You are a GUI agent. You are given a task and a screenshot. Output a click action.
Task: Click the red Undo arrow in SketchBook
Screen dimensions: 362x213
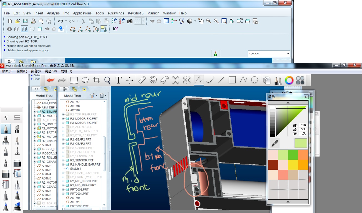coord(51,80)
